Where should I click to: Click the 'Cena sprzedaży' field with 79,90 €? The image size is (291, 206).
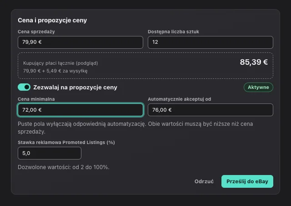point(80,42)
